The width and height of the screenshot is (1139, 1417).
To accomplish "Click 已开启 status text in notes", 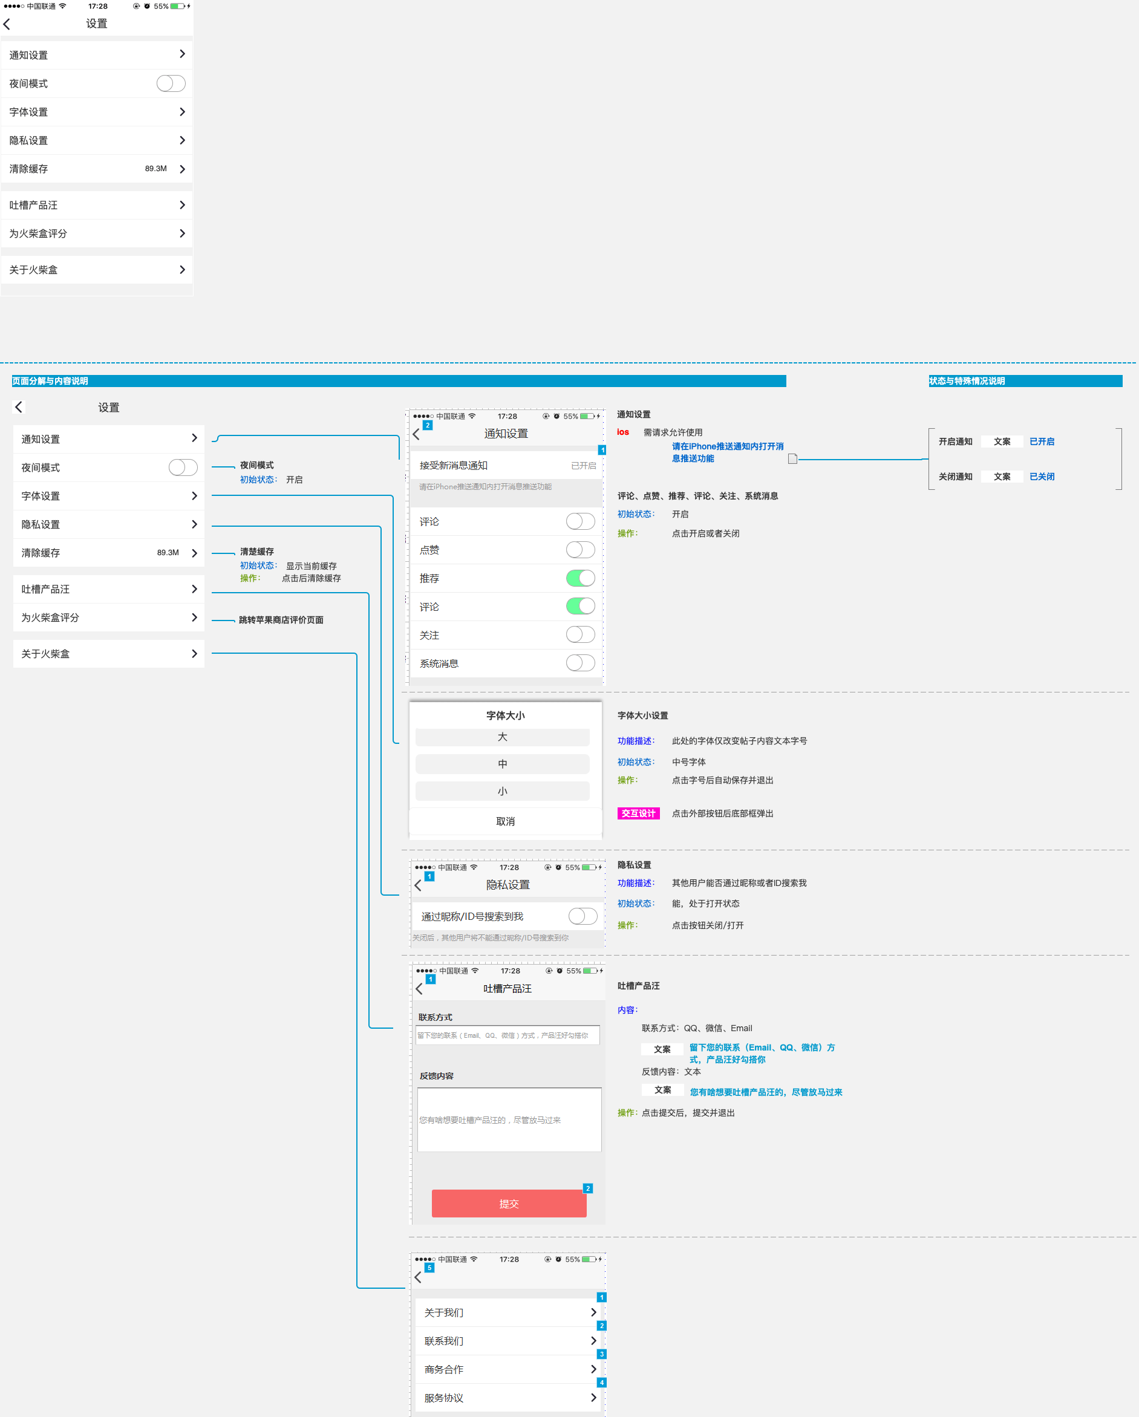I will (x=1042, y=441).
